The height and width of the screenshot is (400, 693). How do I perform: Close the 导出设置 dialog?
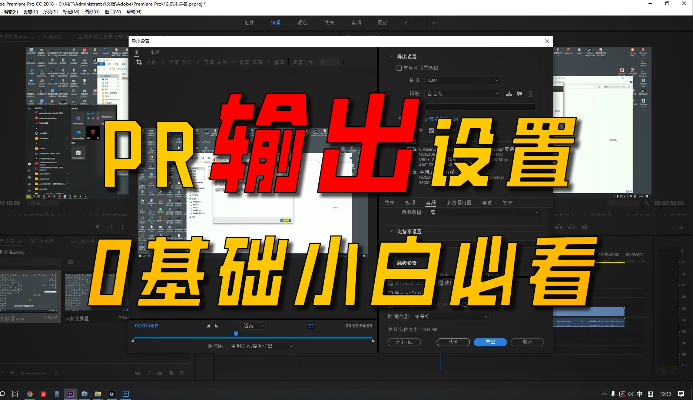click(547, 41)
